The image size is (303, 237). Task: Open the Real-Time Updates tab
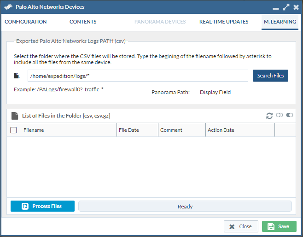click(224, 22)
